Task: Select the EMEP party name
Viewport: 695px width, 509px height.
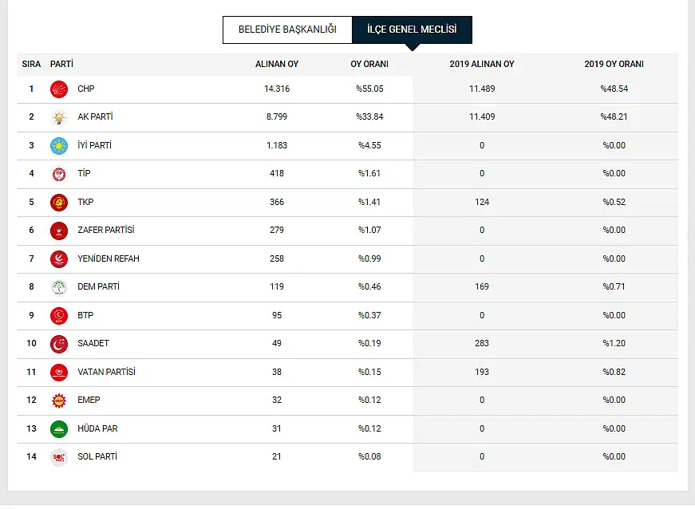Action: (x=89, y=400)
